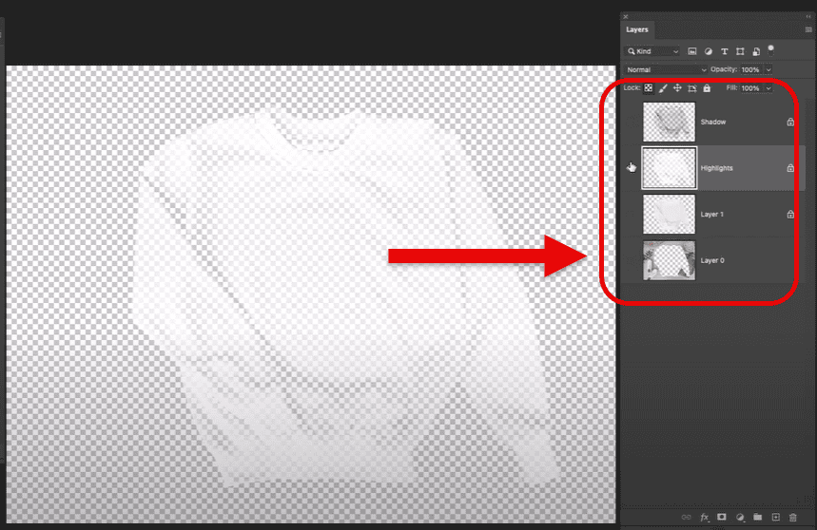Add a layer mask
817x530 pixels.
[722, 517]
